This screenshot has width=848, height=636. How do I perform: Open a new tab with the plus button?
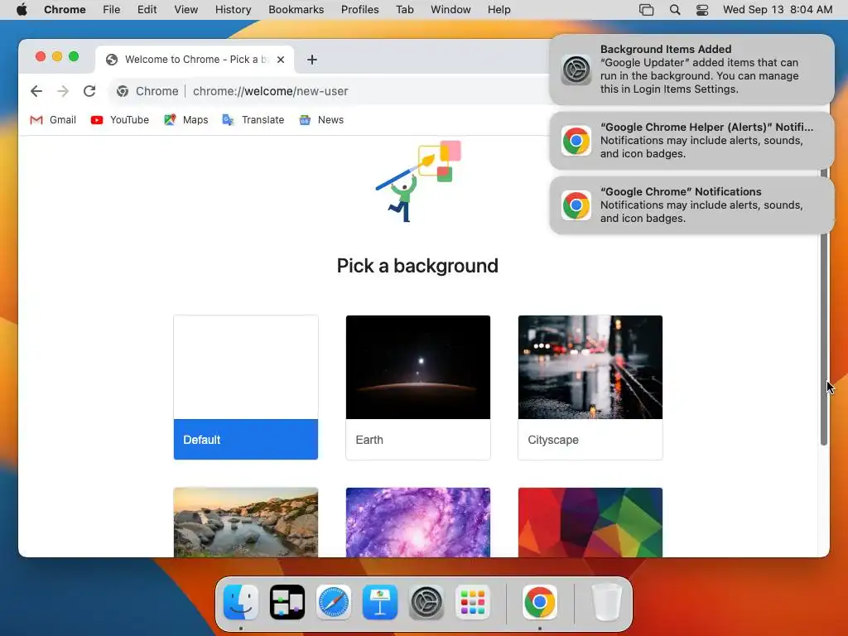311,60
